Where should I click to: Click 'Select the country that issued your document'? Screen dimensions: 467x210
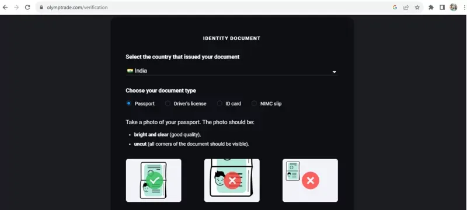pos(183,57)
